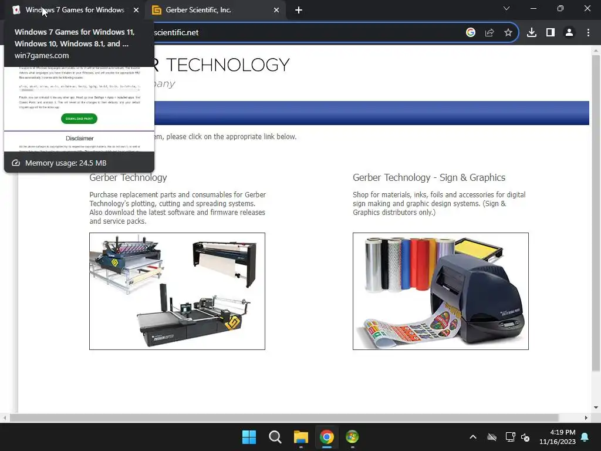Image resolution: width=601 pixels, height=451 pixels.
Task: Click the tab preview page thumbnail
Action: coord(79,109)
